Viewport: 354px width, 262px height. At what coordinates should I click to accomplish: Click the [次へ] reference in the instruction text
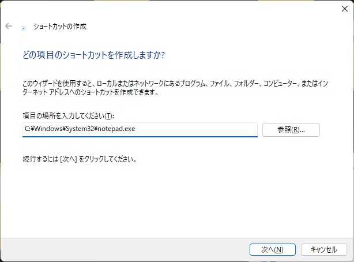[69, 159]
